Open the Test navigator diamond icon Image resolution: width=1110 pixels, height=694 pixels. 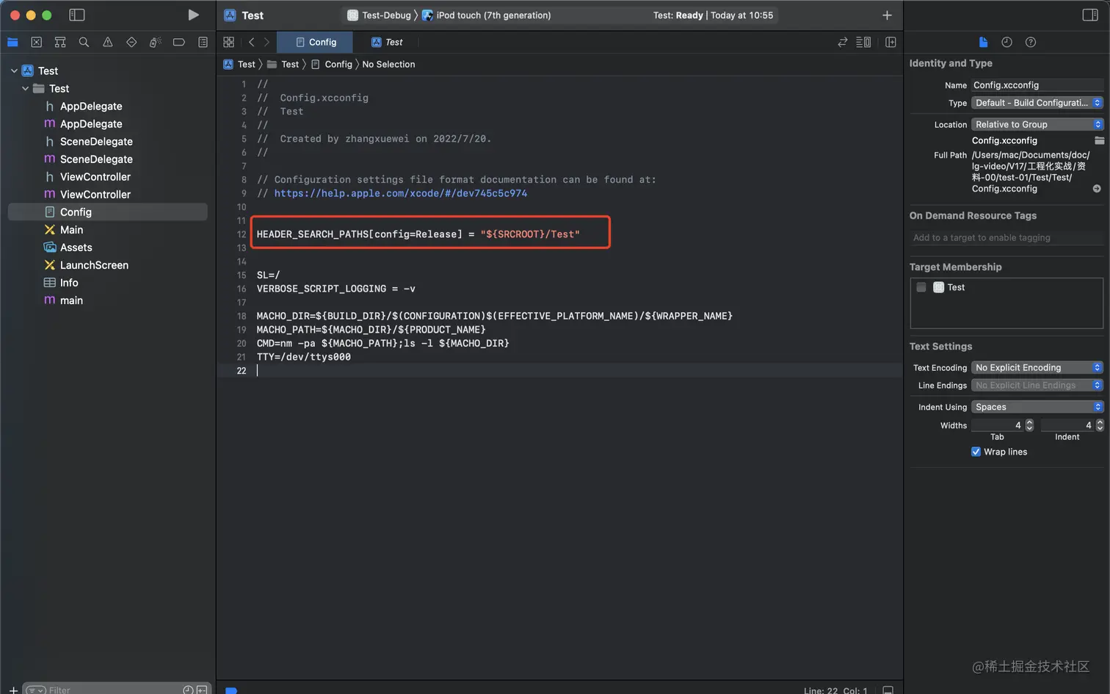pyautogui.click(x=131, y=43)
